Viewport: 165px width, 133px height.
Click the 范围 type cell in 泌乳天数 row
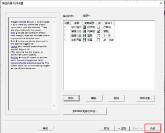pos(90,40)
